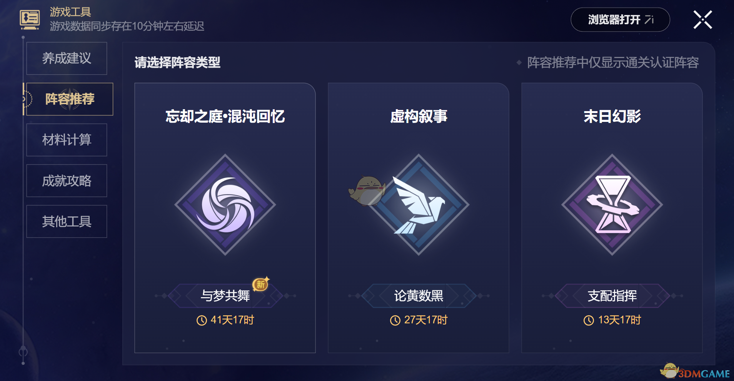The height and width of the screenshot is (381, 734).
Task: Select the 支配指挥 stage label
Action: 612,296
